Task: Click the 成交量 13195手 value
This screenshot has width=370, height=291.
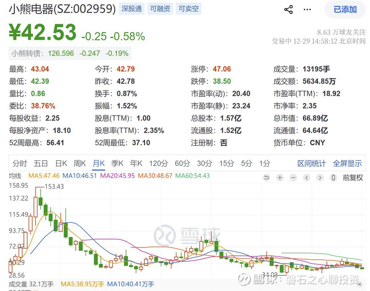Action: pyautogui.click(x=316, y=69)
